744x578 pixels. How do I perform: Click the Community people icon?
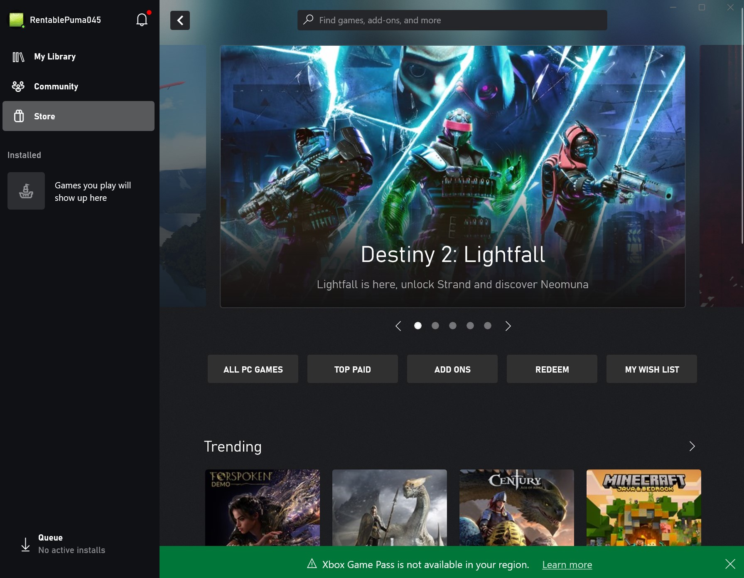coord(18,86)
